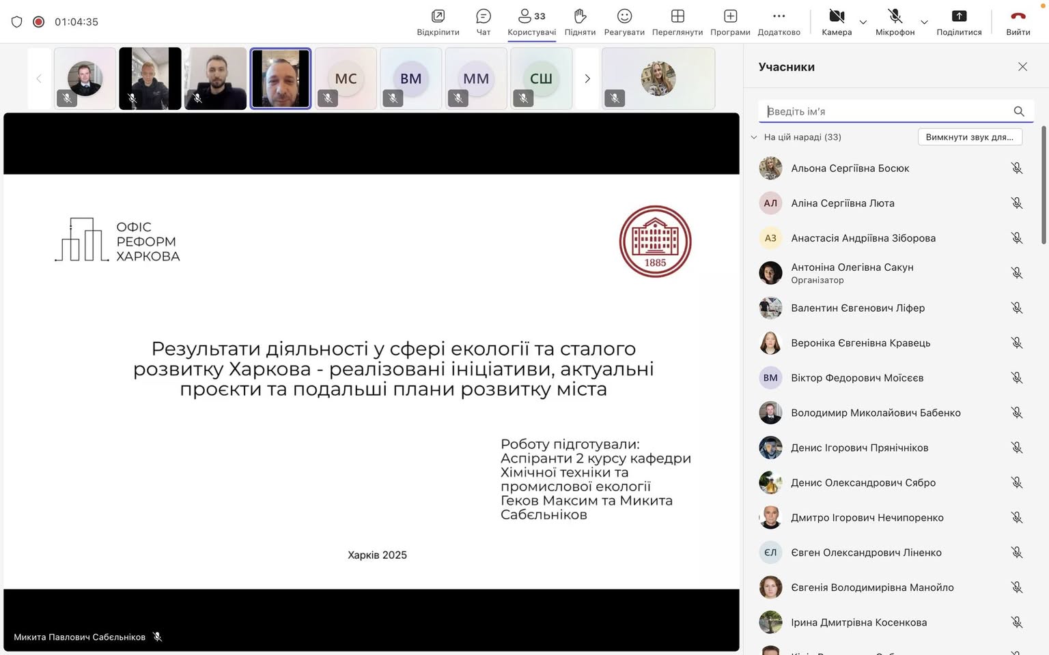This screenshot has height=655, width=1049.
Task: Expand the Microphone device options arrow
Action: tap(924, 23)
